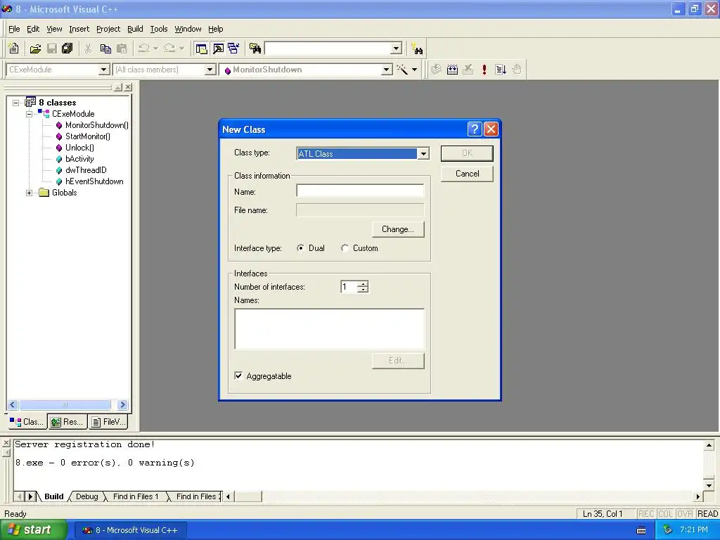The height and width of the screenshot is (540, 720).
Task: Click the Save All icon
Action: (67, 49)
